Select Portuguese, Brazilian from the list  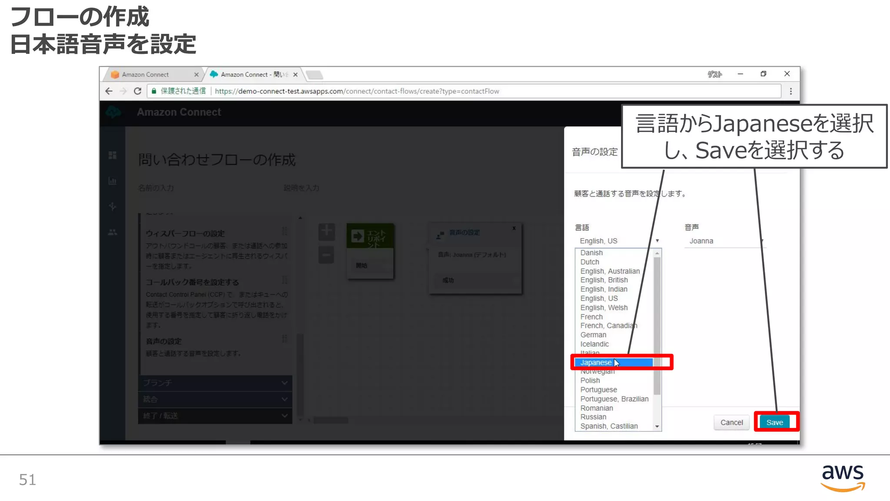[614, 399]
